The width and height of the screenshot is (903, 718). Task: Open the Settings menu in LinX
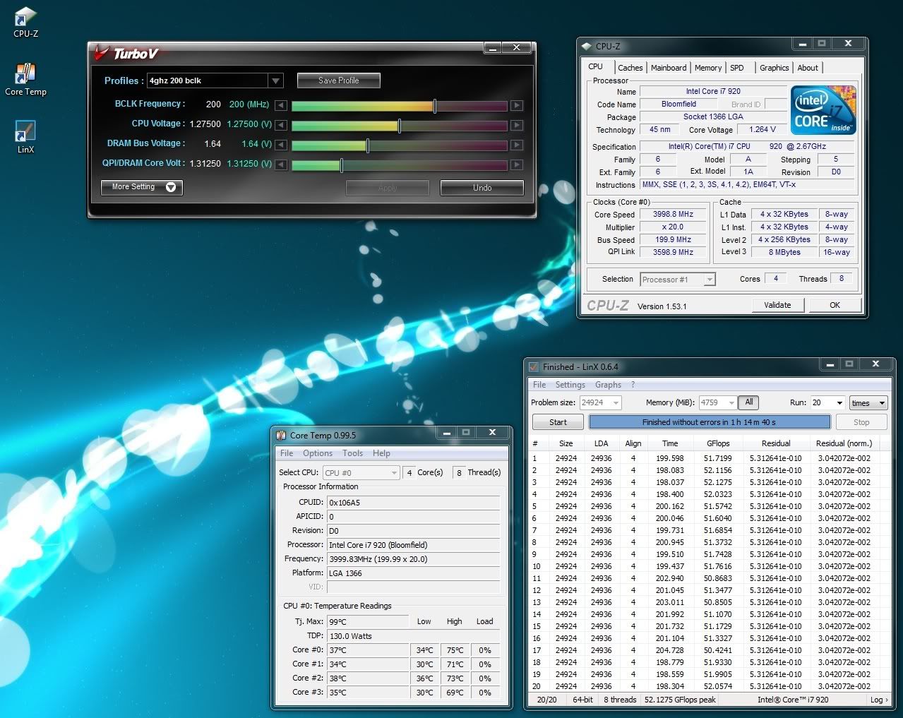[x=570, y=384]
